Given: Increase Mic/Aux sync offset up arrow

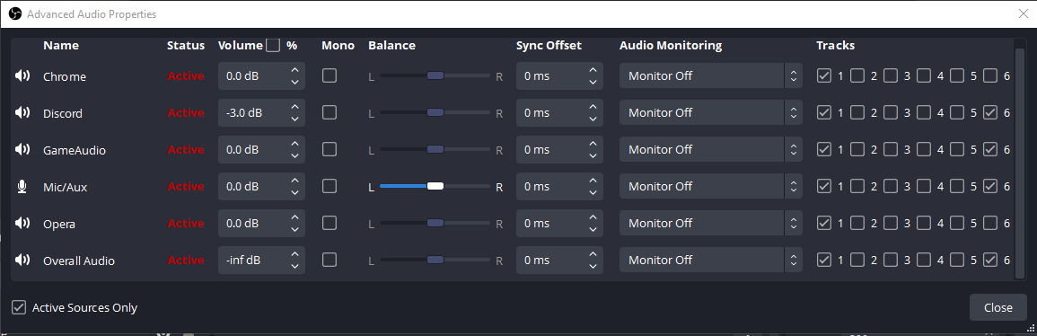Looking at the screenshot, I should 593,181.
